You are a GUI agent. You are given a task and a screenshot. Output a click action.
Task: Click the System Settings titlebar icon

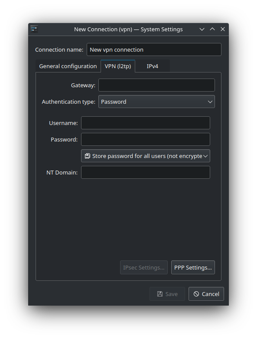[x=34, y=29]
